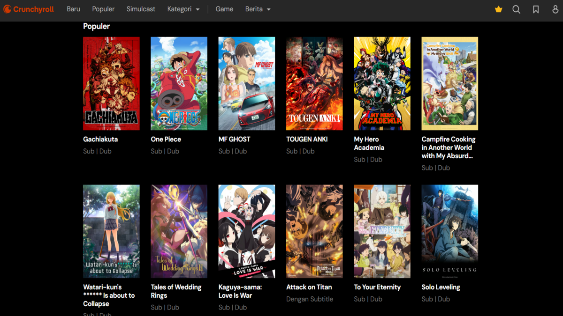Viewport: 563px width, 316px height.
Task: Open Attack on Titan
Action: (309, 287)
